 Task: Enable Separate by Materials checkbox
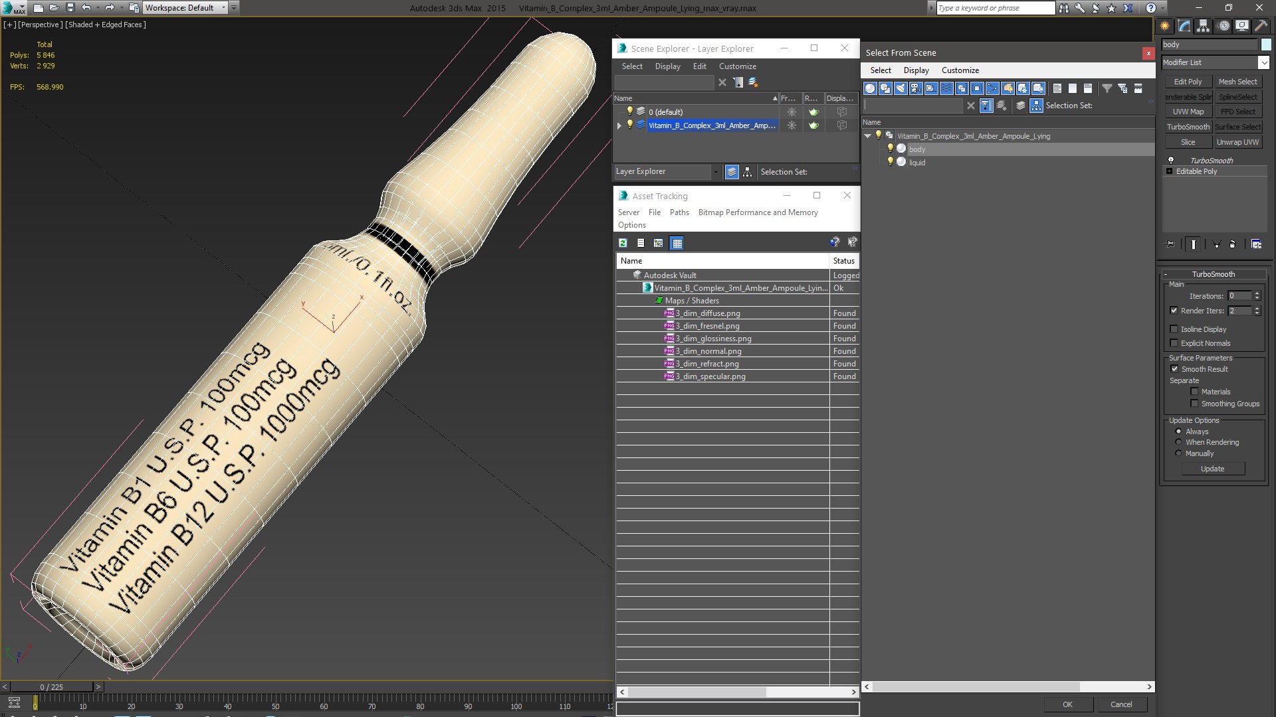pyautogui.click(x=1194, y=392)
